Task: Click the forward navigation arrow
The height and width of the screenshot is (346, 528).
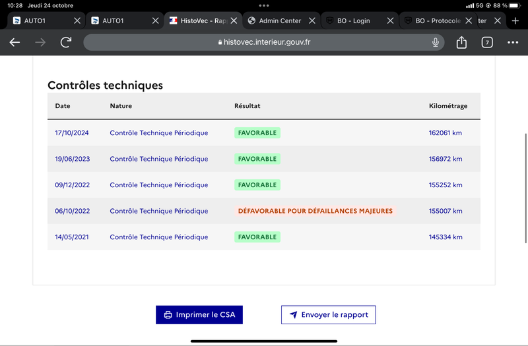Action: point(40,42)
